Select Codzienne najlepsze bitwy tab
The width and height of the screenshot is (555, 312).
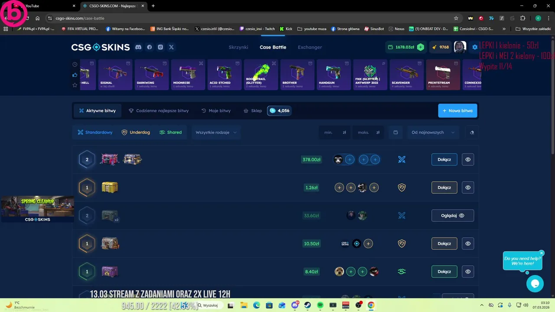pyautogui.click(x=159, y=110)
